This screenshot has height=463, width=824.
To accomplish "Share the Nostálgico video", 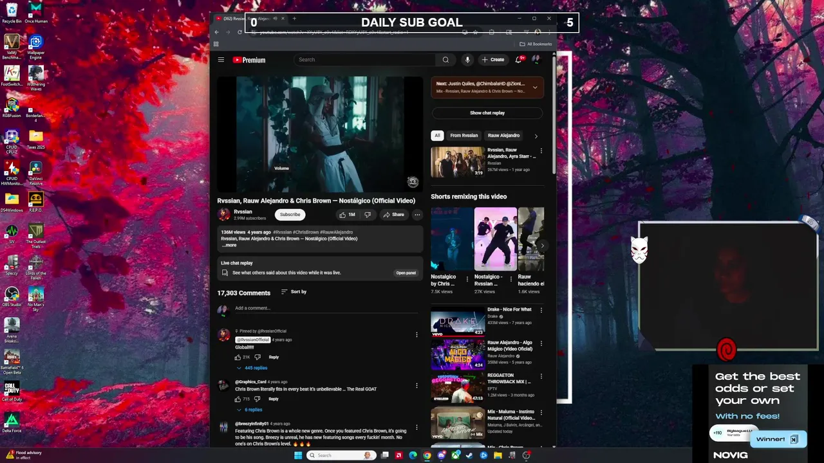I will coord(393,215).
